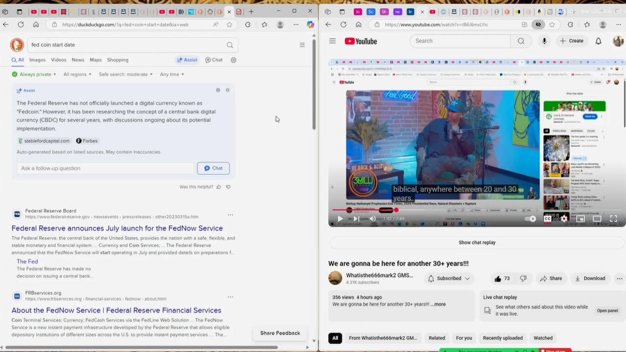Image resolution: width=626 pixels, height=352 pixels.
Task: Open the Any time filter dropdown
Action: click(172, 74)
